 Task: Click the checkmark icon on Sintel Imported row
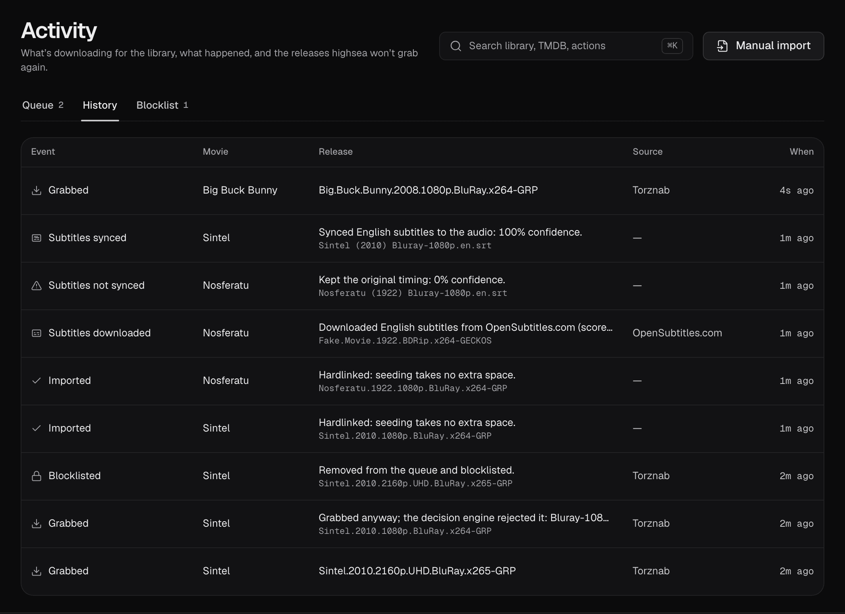pyautogui.click(x=37, y=428)
